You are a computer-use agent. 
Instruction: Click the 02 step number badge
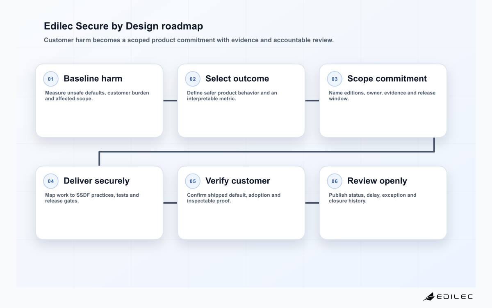[193, 79]
